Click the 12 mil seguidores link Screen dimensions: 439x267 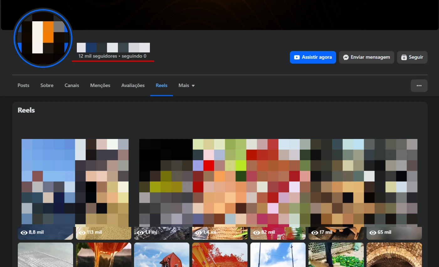click(x=98, y=56)
